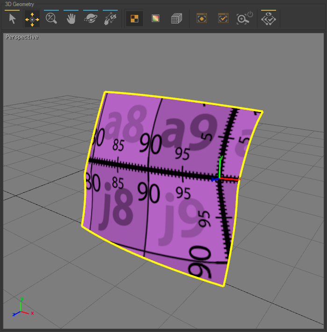The width and height of the screenshot is (327, 332).
Task: Choose the zoom magnifier tool
Action: pos(51,19)
